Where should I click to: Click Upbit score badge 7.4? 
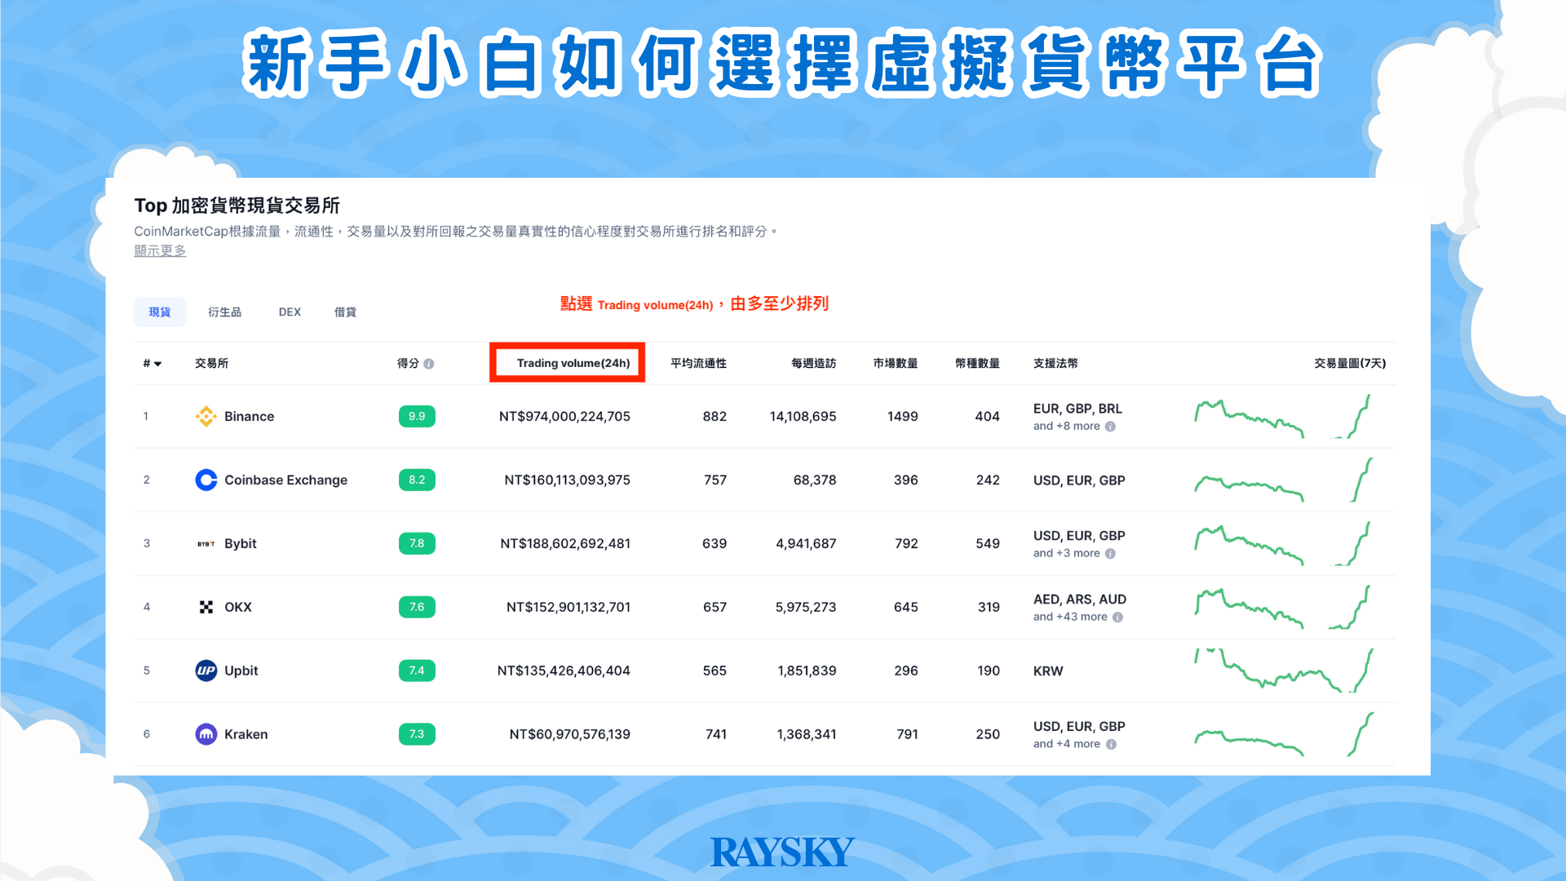417,671
